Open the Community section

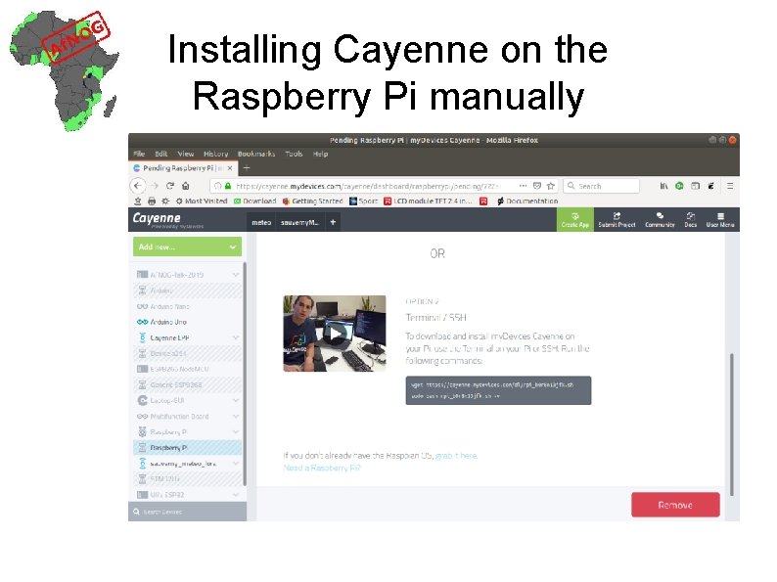pyautogui.click(x=660, y=219)
